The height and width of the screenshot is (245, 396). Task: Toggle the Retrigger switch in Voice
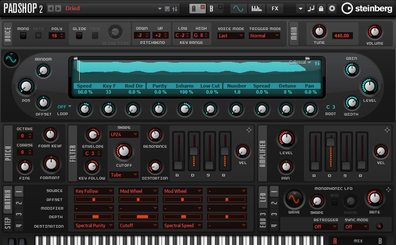tap(38, 35)
